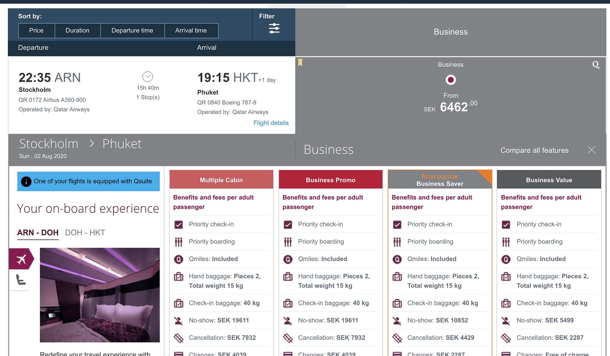
Task: Select the airplane on-board experience icon
Action: coord(21,259)
